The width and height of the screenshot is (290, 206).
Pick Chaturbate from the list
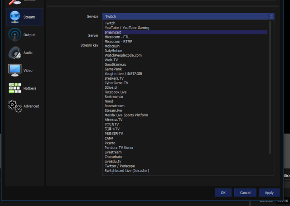[186, 157]
